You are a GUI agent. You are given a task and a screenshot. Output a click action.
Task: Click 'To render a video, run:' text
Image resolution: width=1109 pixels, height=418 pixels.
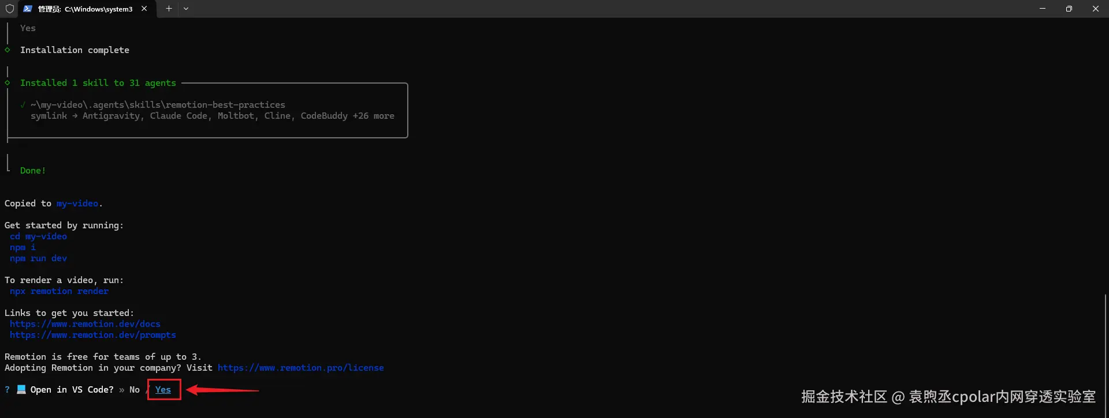64,280
